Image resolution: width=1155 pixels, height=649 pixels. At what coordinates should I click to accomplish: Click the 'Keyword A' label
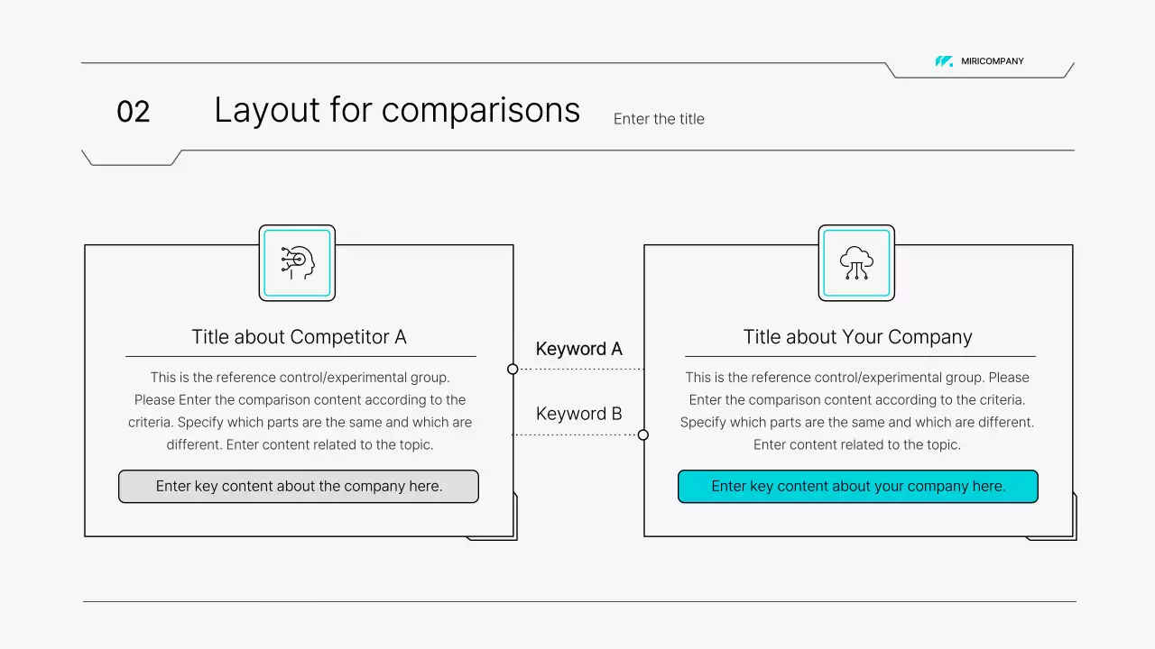(578, 349)
